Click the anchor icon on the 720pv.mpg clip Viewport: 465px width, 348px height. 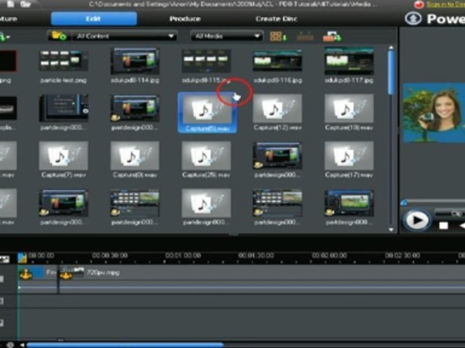tap(66, 275)
